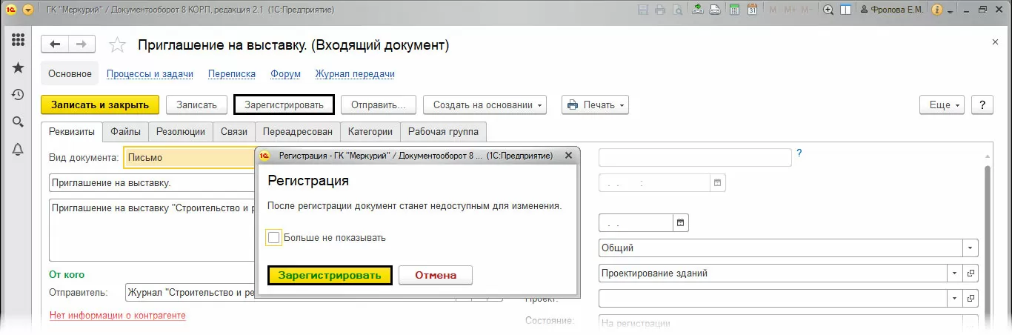The image size is (1012, 335).
Task: Open Search magnifier in left sidebar
Action: coord(19,122)
